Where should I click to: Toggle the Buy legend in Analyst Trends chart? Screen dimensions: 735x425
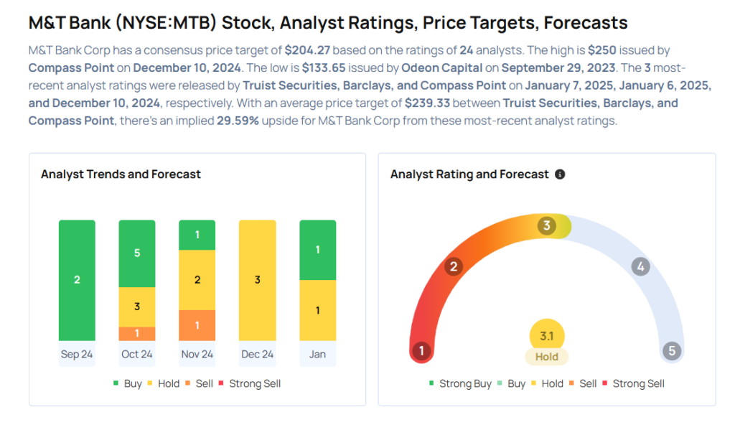(x=127, y=383)
